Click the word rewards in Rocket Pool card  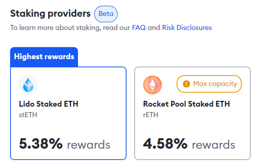click(x=213, y=145)
